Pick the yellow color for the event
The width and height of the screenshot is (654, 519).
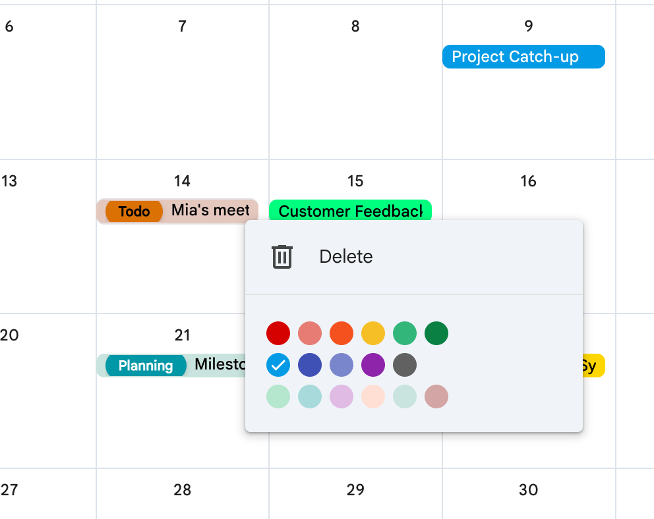point(373,333)
